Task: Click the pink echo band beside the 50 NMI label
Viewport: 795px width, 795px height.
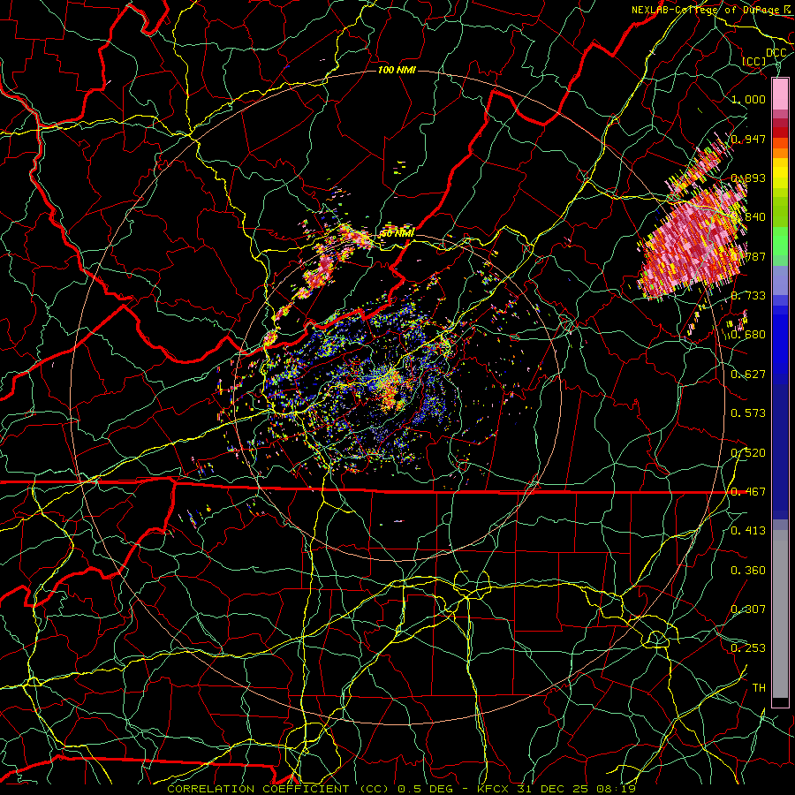Action: coord(355,236)
